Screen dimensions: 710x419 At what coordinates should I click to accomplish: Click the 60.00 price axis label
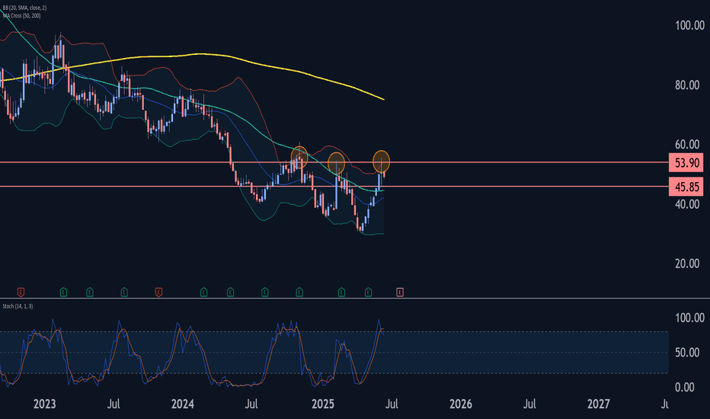pyautogui.click(x=687, y=144)
